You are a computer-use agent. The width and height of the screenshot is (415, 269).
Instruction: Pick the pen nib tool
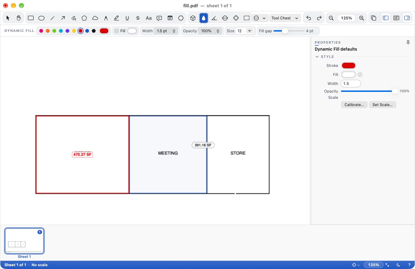pyautogui.click(x=106, y=18)
